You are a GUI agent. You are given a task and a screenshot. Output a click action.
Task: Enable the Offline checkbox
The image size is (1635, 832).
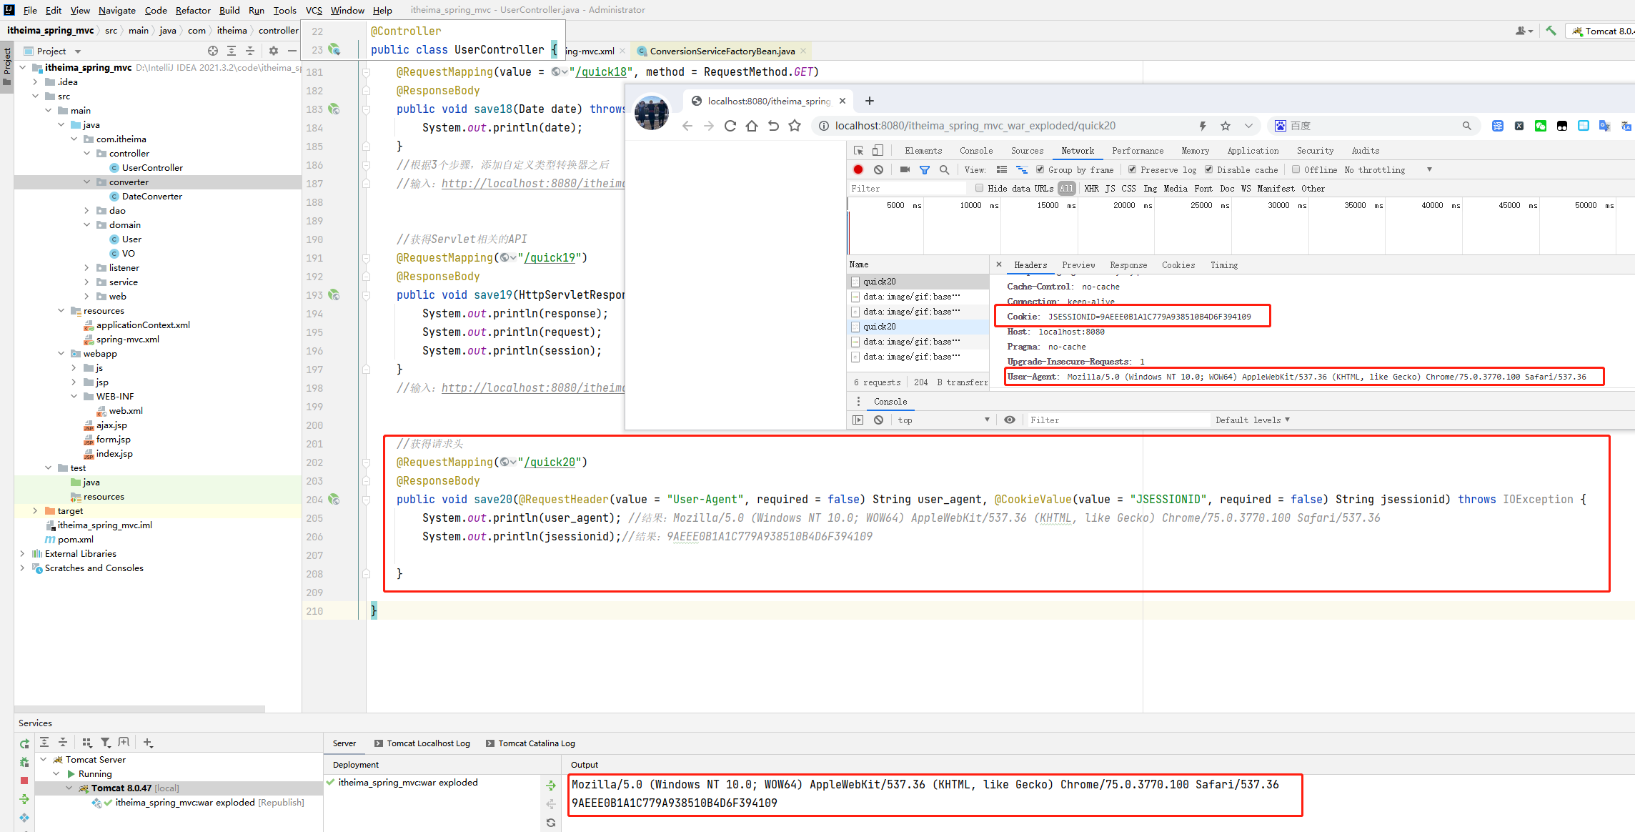pos(1296,169)
